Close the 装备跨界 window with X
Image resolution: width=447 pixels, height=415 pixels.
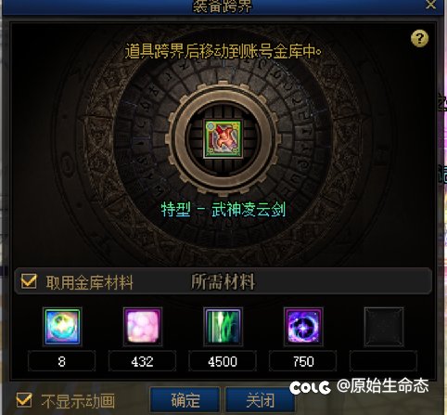(430, 5)
